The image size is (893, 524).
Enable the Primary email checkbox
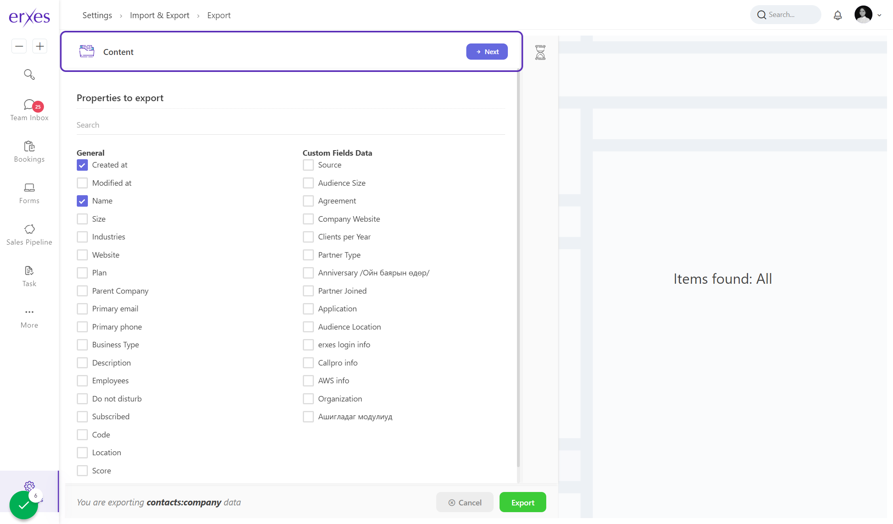[x=82, y=309]
